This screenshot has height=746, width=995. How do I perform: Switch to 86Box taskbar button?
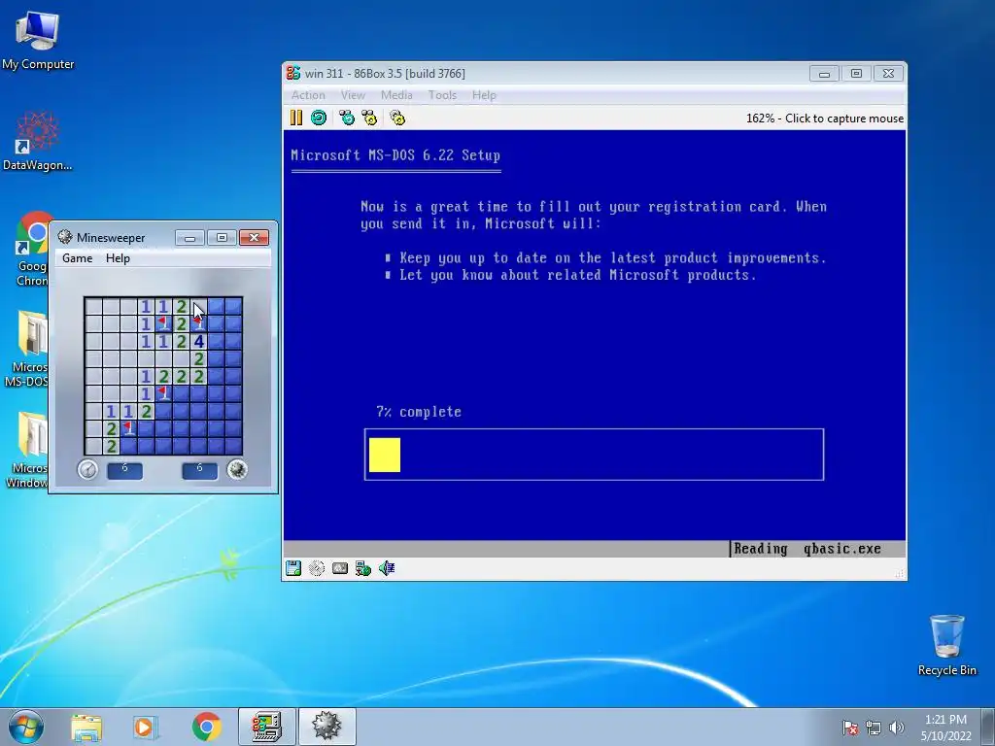pyautogui.click(x=266, y=727)
